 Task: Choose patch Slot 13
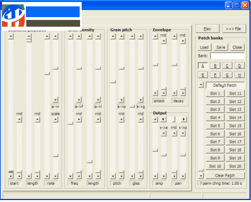pos(235,110)
